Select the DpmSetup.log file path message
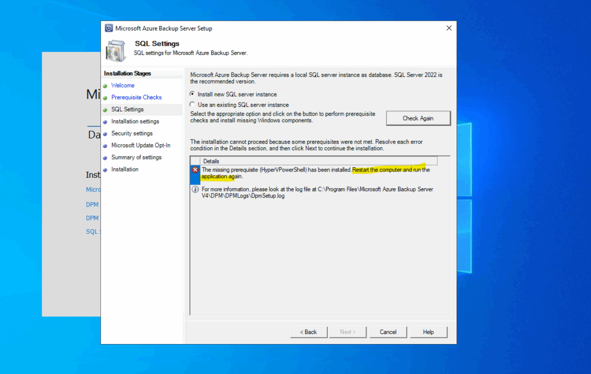Viewport: 591px width, 374px height. click(x=317, y=193)
